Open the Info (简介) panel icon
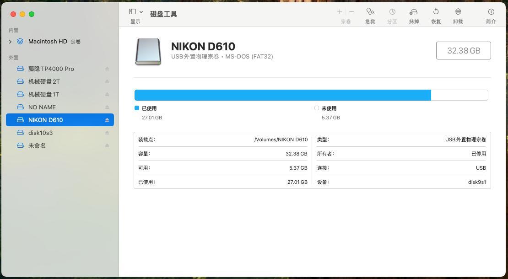 [x=491, y=12]
